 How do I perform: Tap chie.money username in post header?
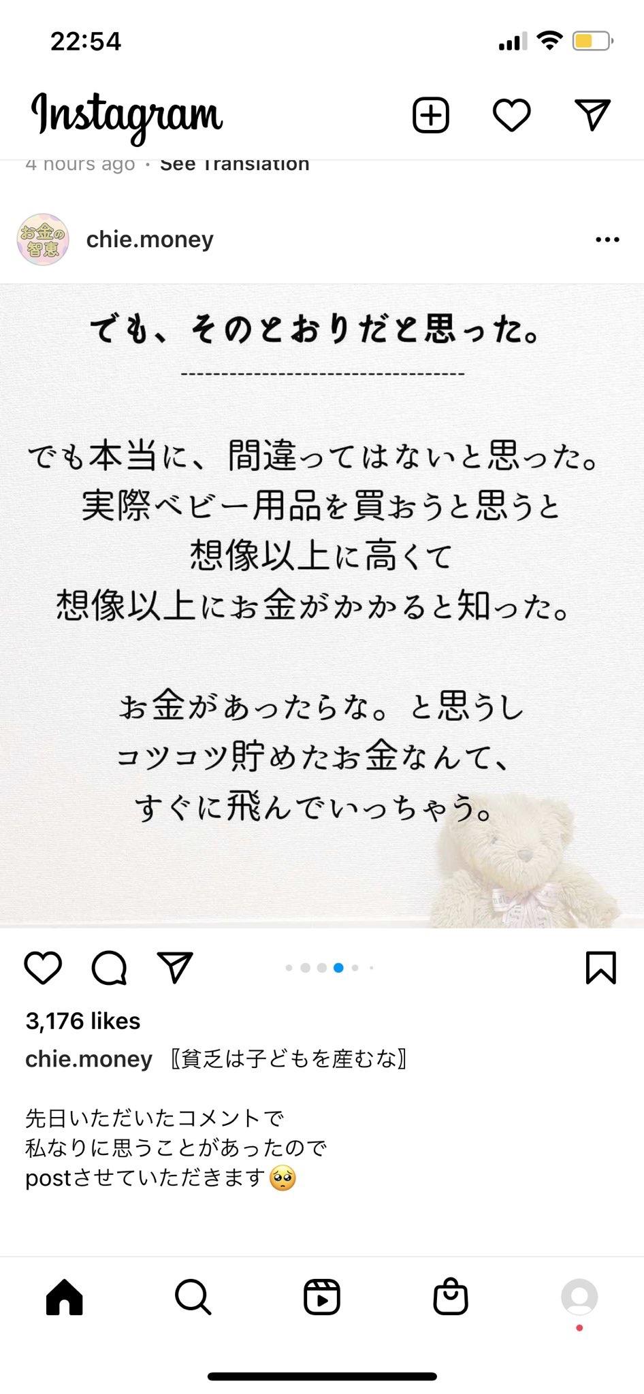coord(150,240)
